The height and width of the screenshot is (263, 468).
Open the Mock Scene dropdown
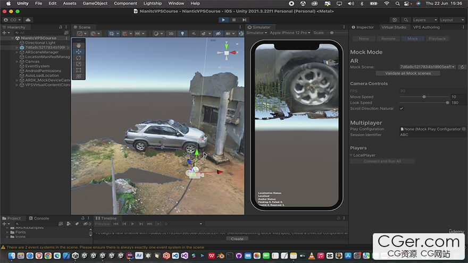428,67
